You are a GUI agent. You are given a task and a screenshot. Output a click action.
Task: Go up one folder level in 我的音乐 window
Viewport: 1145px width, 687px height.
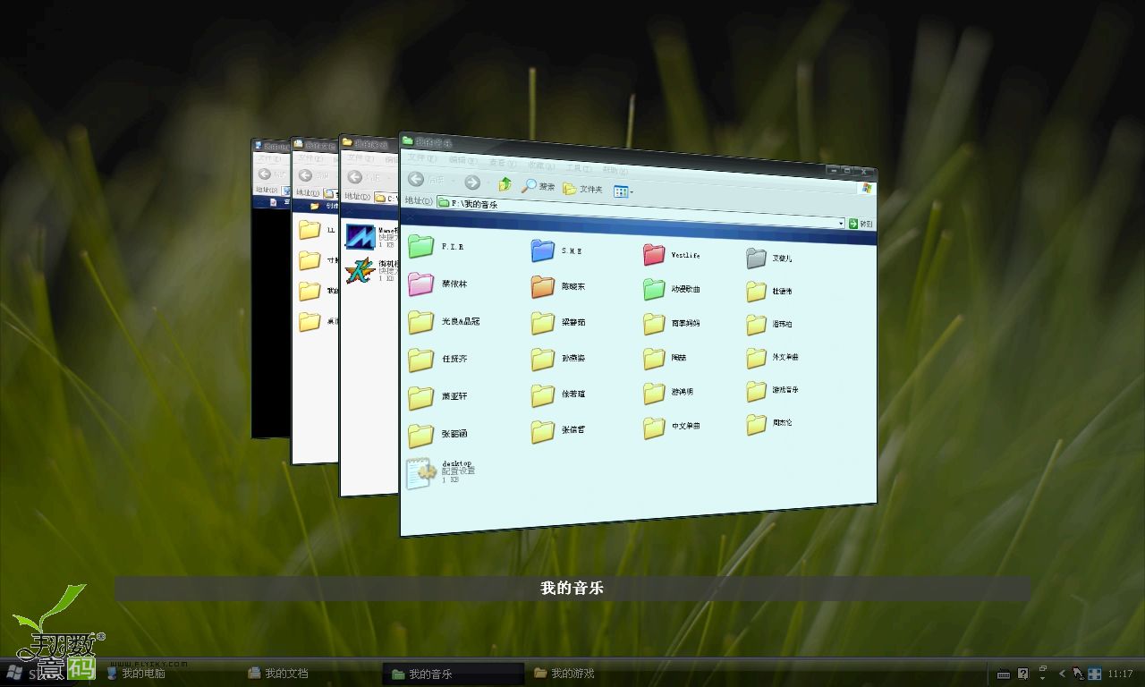505,183
